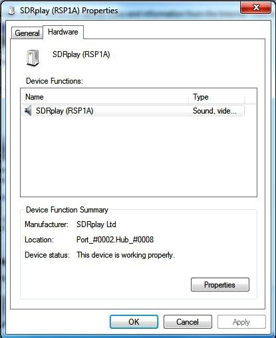Image resolution: width=276 pixels, height=338 pixels.
Task: Click the Device Function Summary group label
Action: tap(67, 210)
